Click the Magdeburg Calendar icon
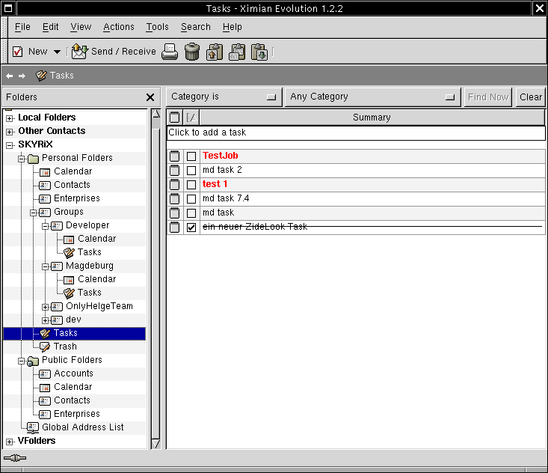Image resolution: width=548 pixels, height=473 pixels. 69,280
